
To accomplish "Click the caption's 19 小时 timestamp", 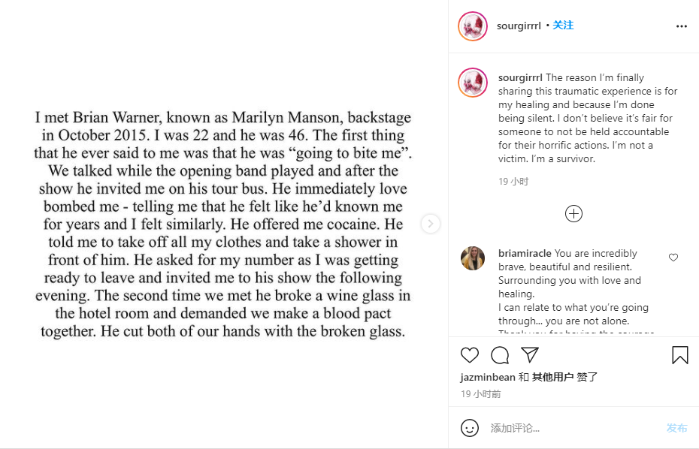I will 513,182.
